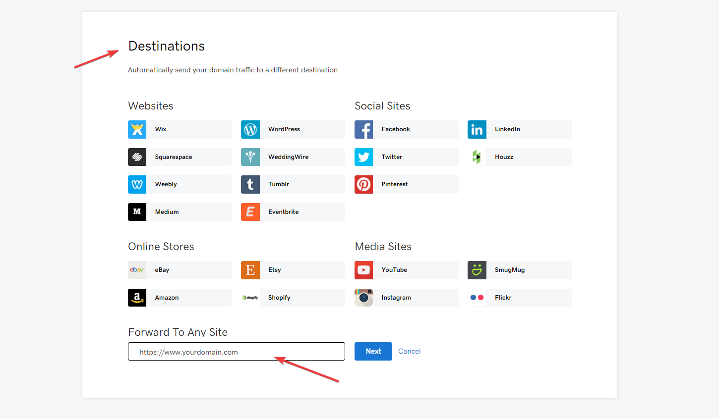
Task: Select Flickr under Media Sites
Action: click(520, 298)
